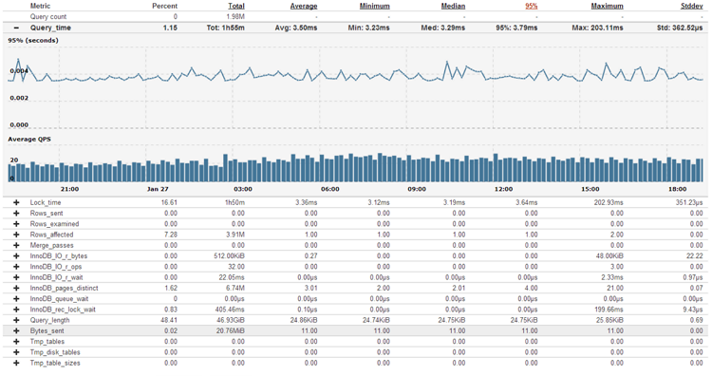Click the Metric column header
712x376 pixels.
tap(41, 6)
